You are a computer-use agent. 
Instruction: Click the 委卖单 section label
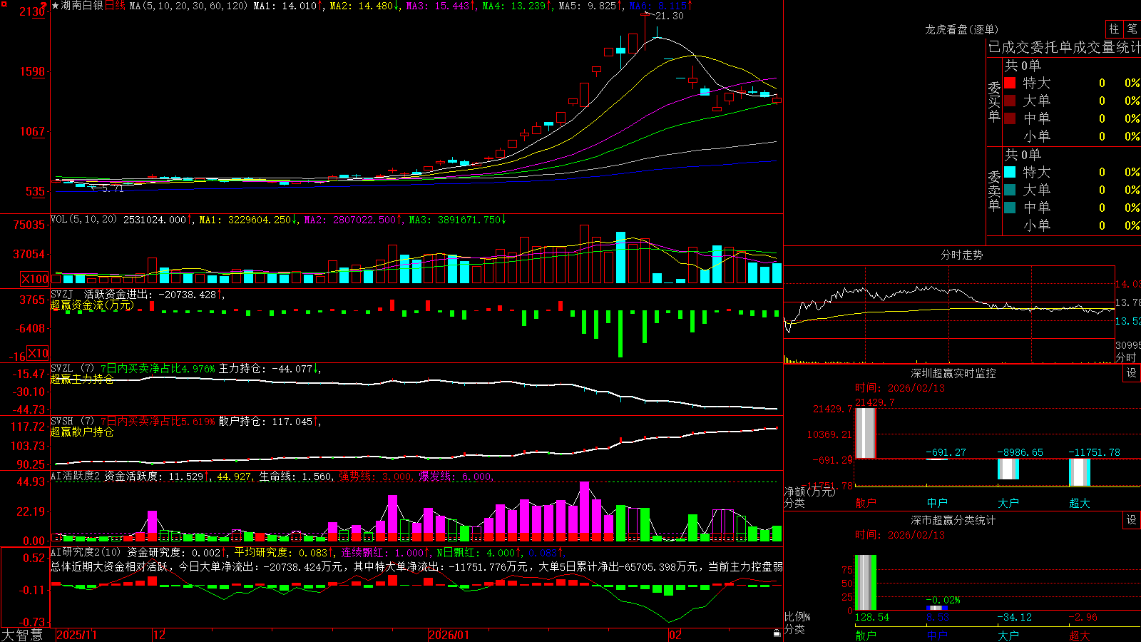point(994,190)
